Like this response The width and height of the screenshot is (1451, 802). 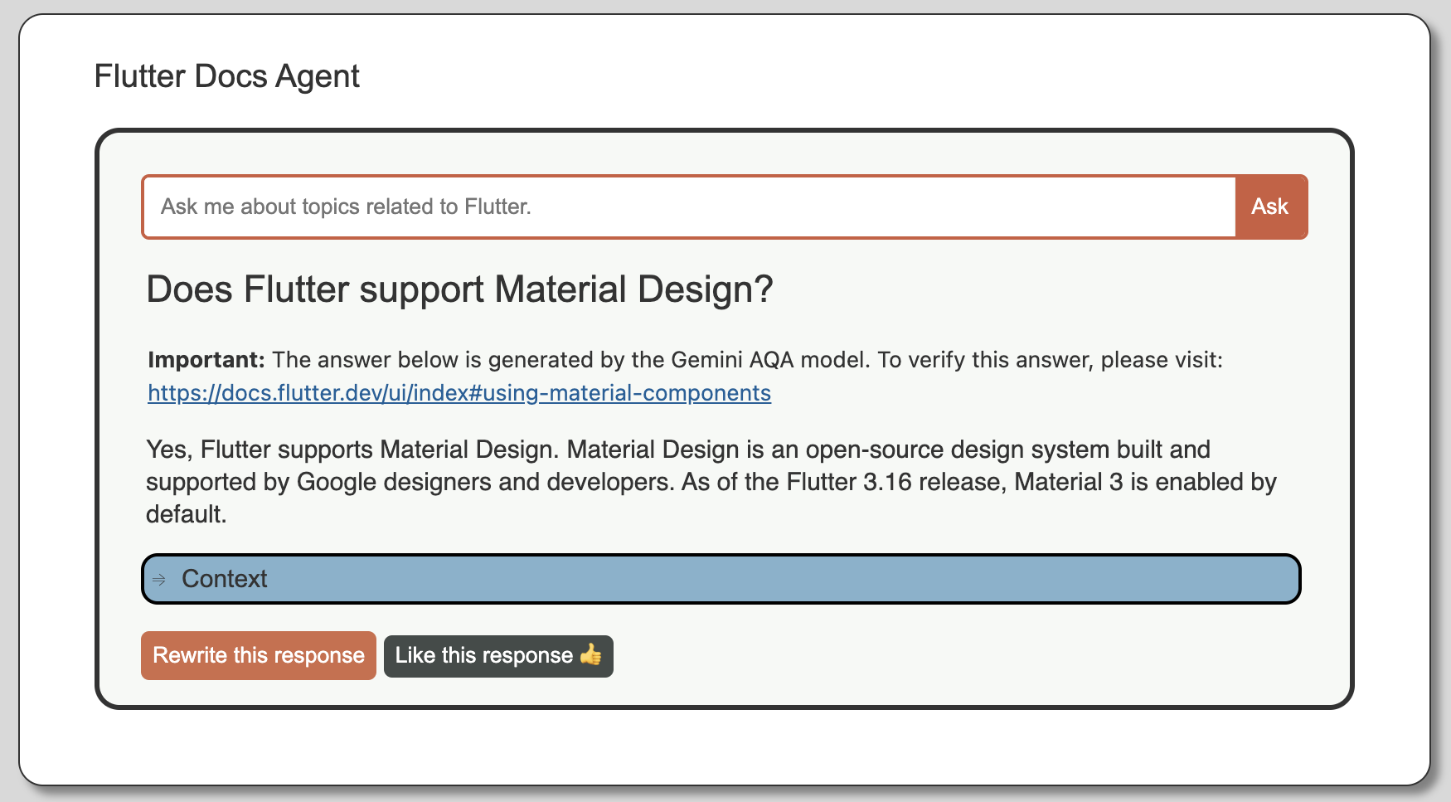(x=497, y=656)
